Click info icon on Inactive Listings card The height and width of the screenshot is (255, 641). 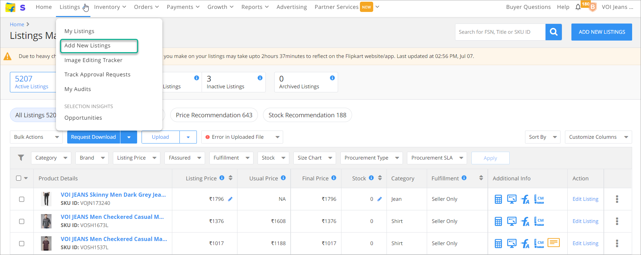[260, 78]
